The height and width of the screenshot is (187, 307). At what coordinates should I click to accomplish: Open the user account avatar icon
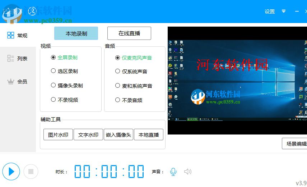coord(32,11)
